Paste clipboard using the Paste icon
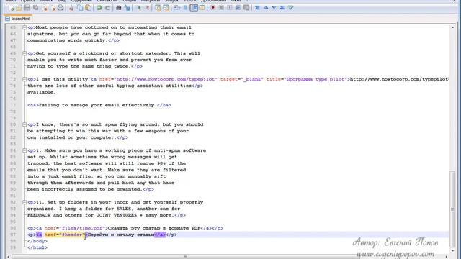461x259 pixels. click(x=88, y=8)
